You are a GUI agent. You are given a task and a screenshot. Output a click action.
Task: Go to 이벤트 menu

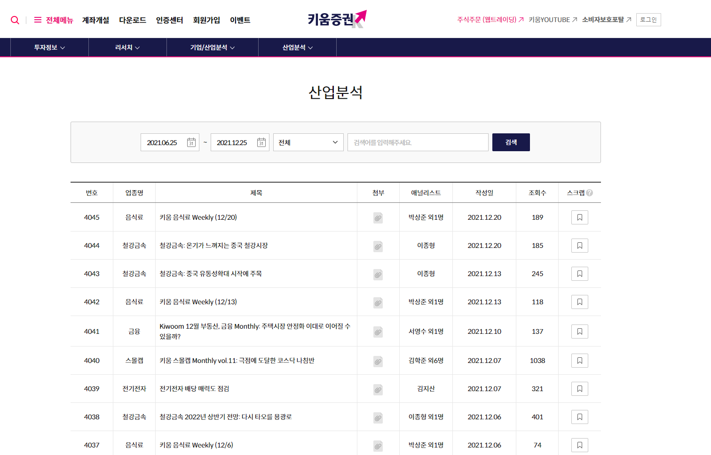coord(240,20)
